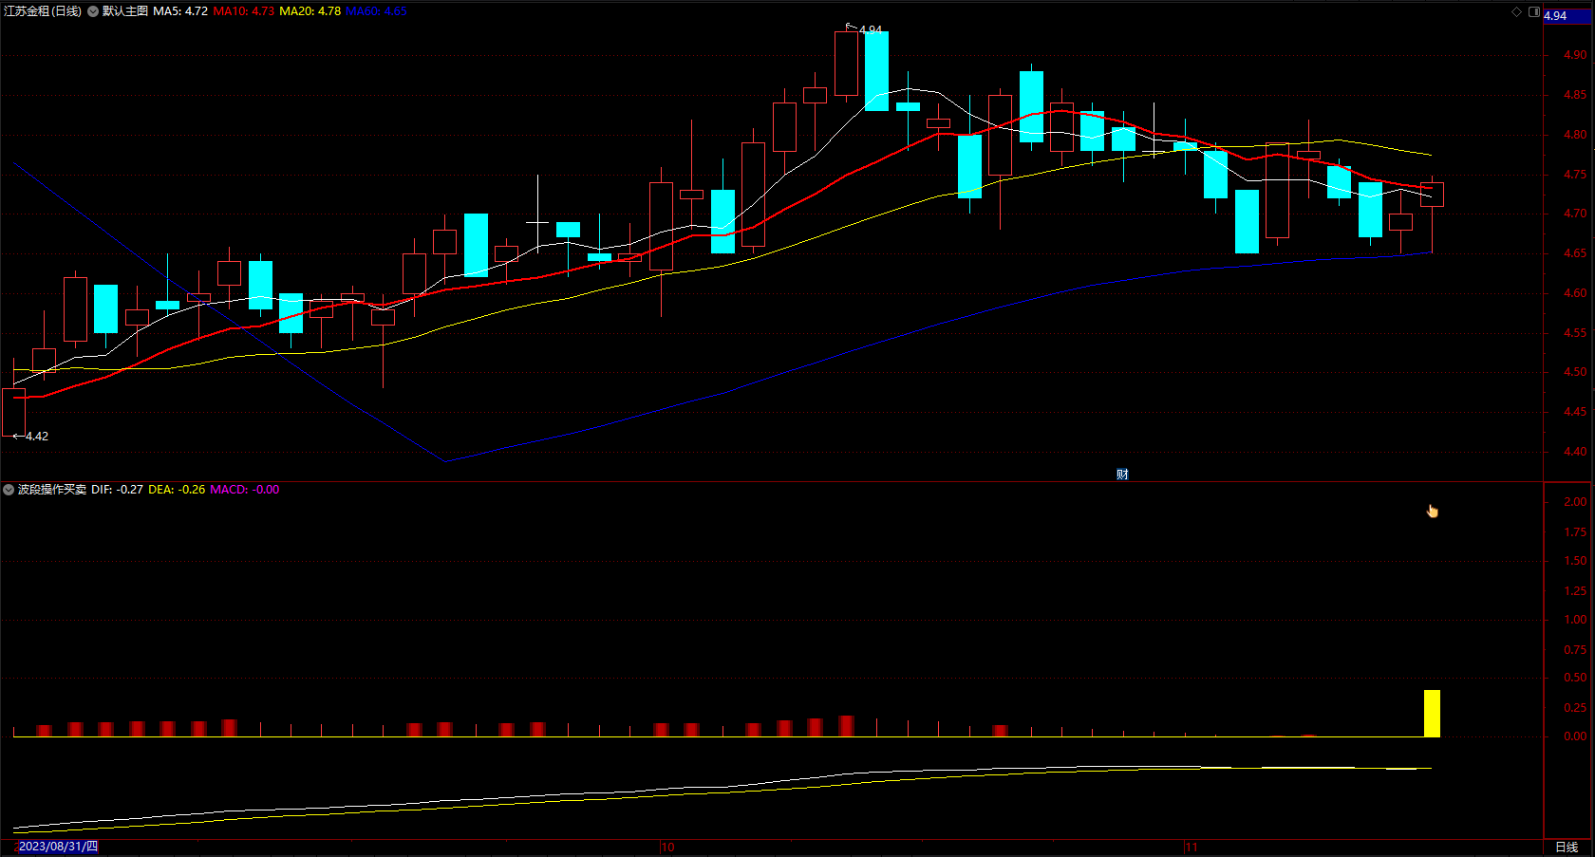The width and height of the screenshot is (1595, 857).
Task: Click the 默认主图 indicator label
Action: tap(125, 11)
